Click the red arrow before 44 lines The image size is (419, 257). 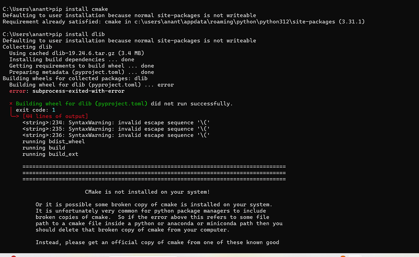[x=14, y=115]
